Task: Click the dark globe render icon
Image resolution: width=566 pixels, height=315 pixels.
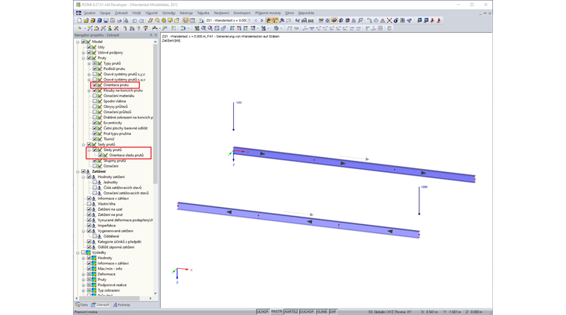Action: (x=396, y=21)
